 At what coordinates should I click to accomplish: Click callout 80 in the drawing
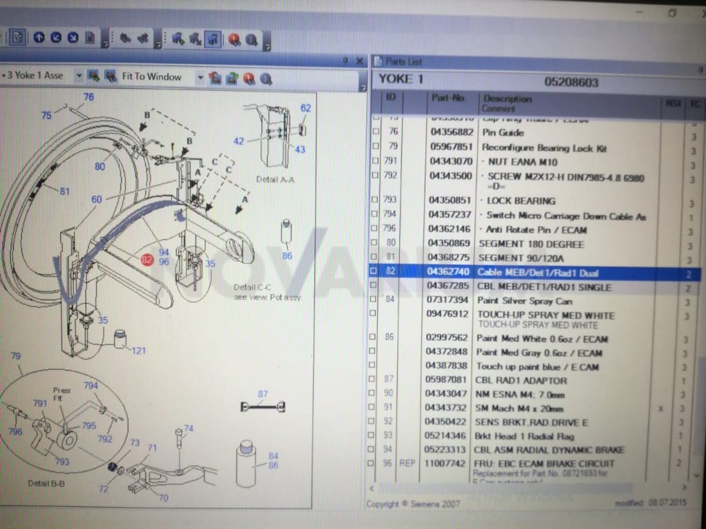tap(100, 167)
